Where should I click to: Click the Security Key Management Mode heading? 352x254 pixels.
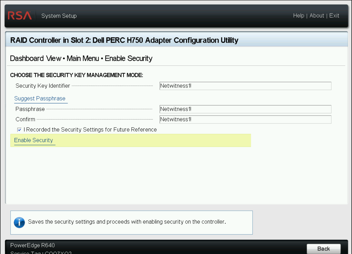(x=76, y=75)
